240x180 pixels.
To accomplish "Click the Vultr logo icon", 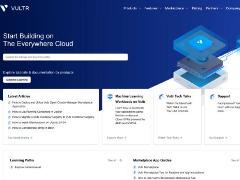I will 4,8.
